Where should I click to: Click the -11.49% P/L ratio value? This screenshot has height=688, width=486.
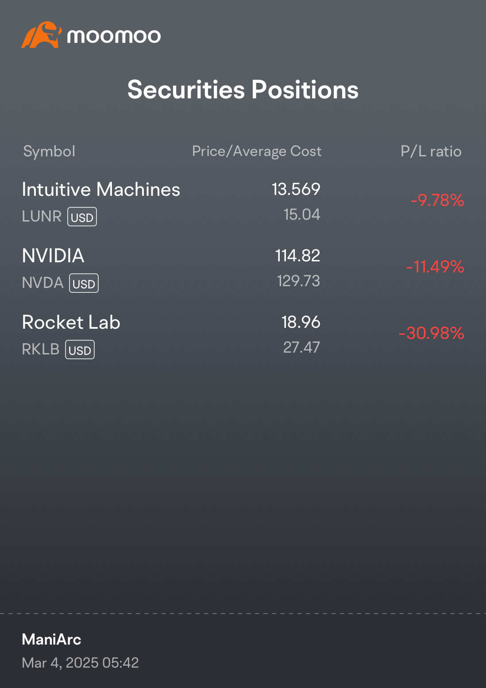pyautogui.click(x=435, y=267)
